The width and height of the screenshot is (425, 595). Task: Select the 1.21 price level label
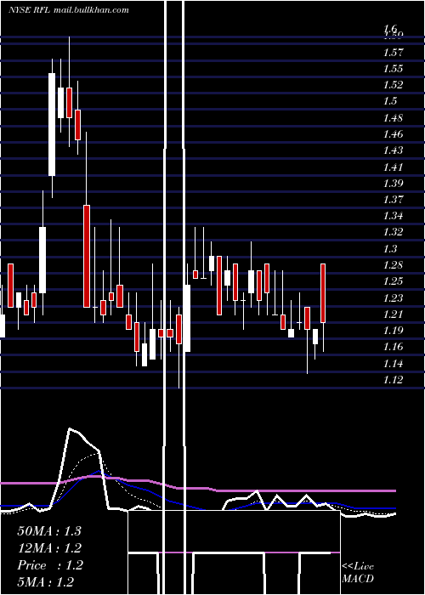(x=393, y=314)
